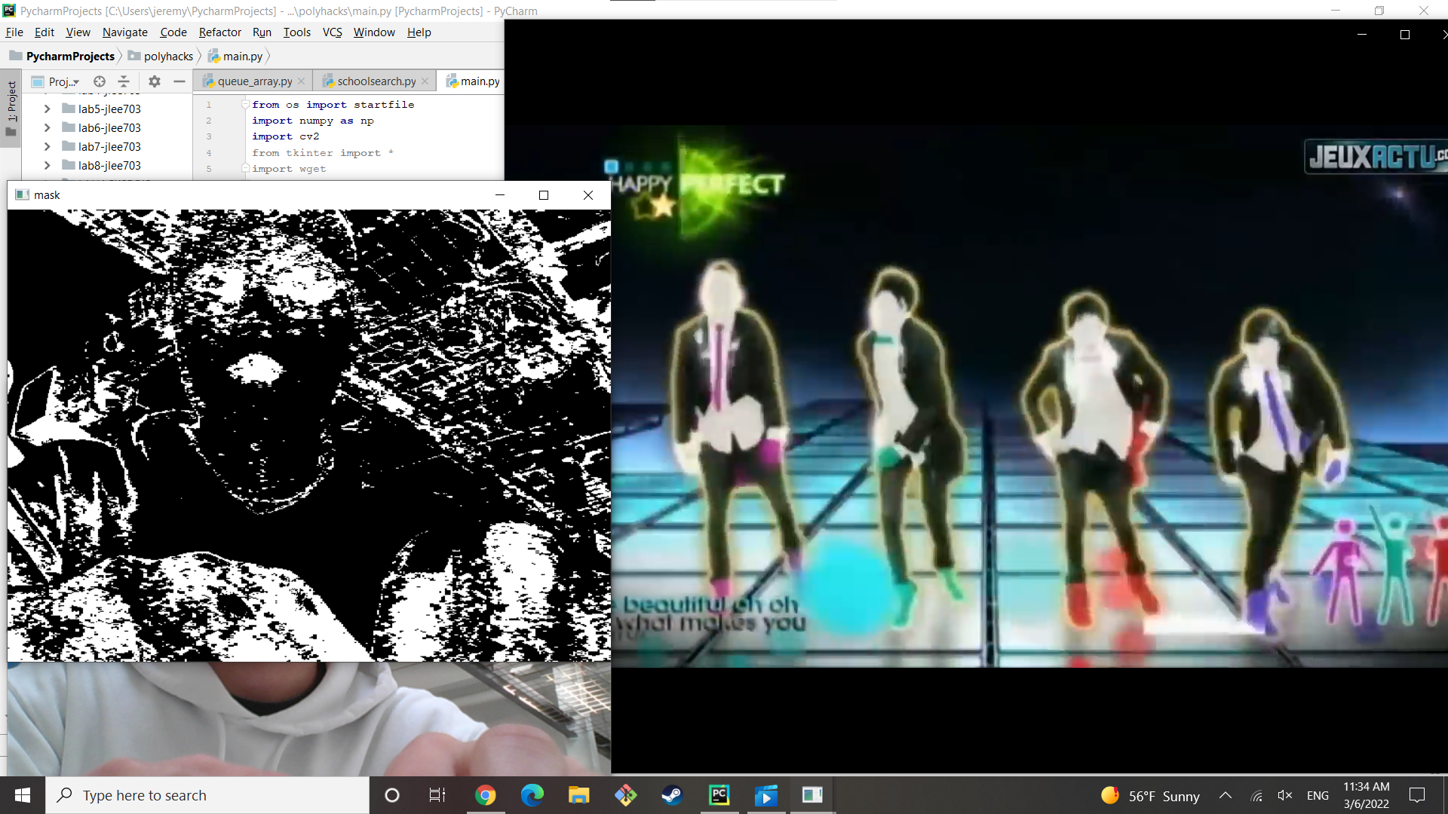
Task: Open the PyCharm taskbar icon
Action: click(x=719, y=795)
